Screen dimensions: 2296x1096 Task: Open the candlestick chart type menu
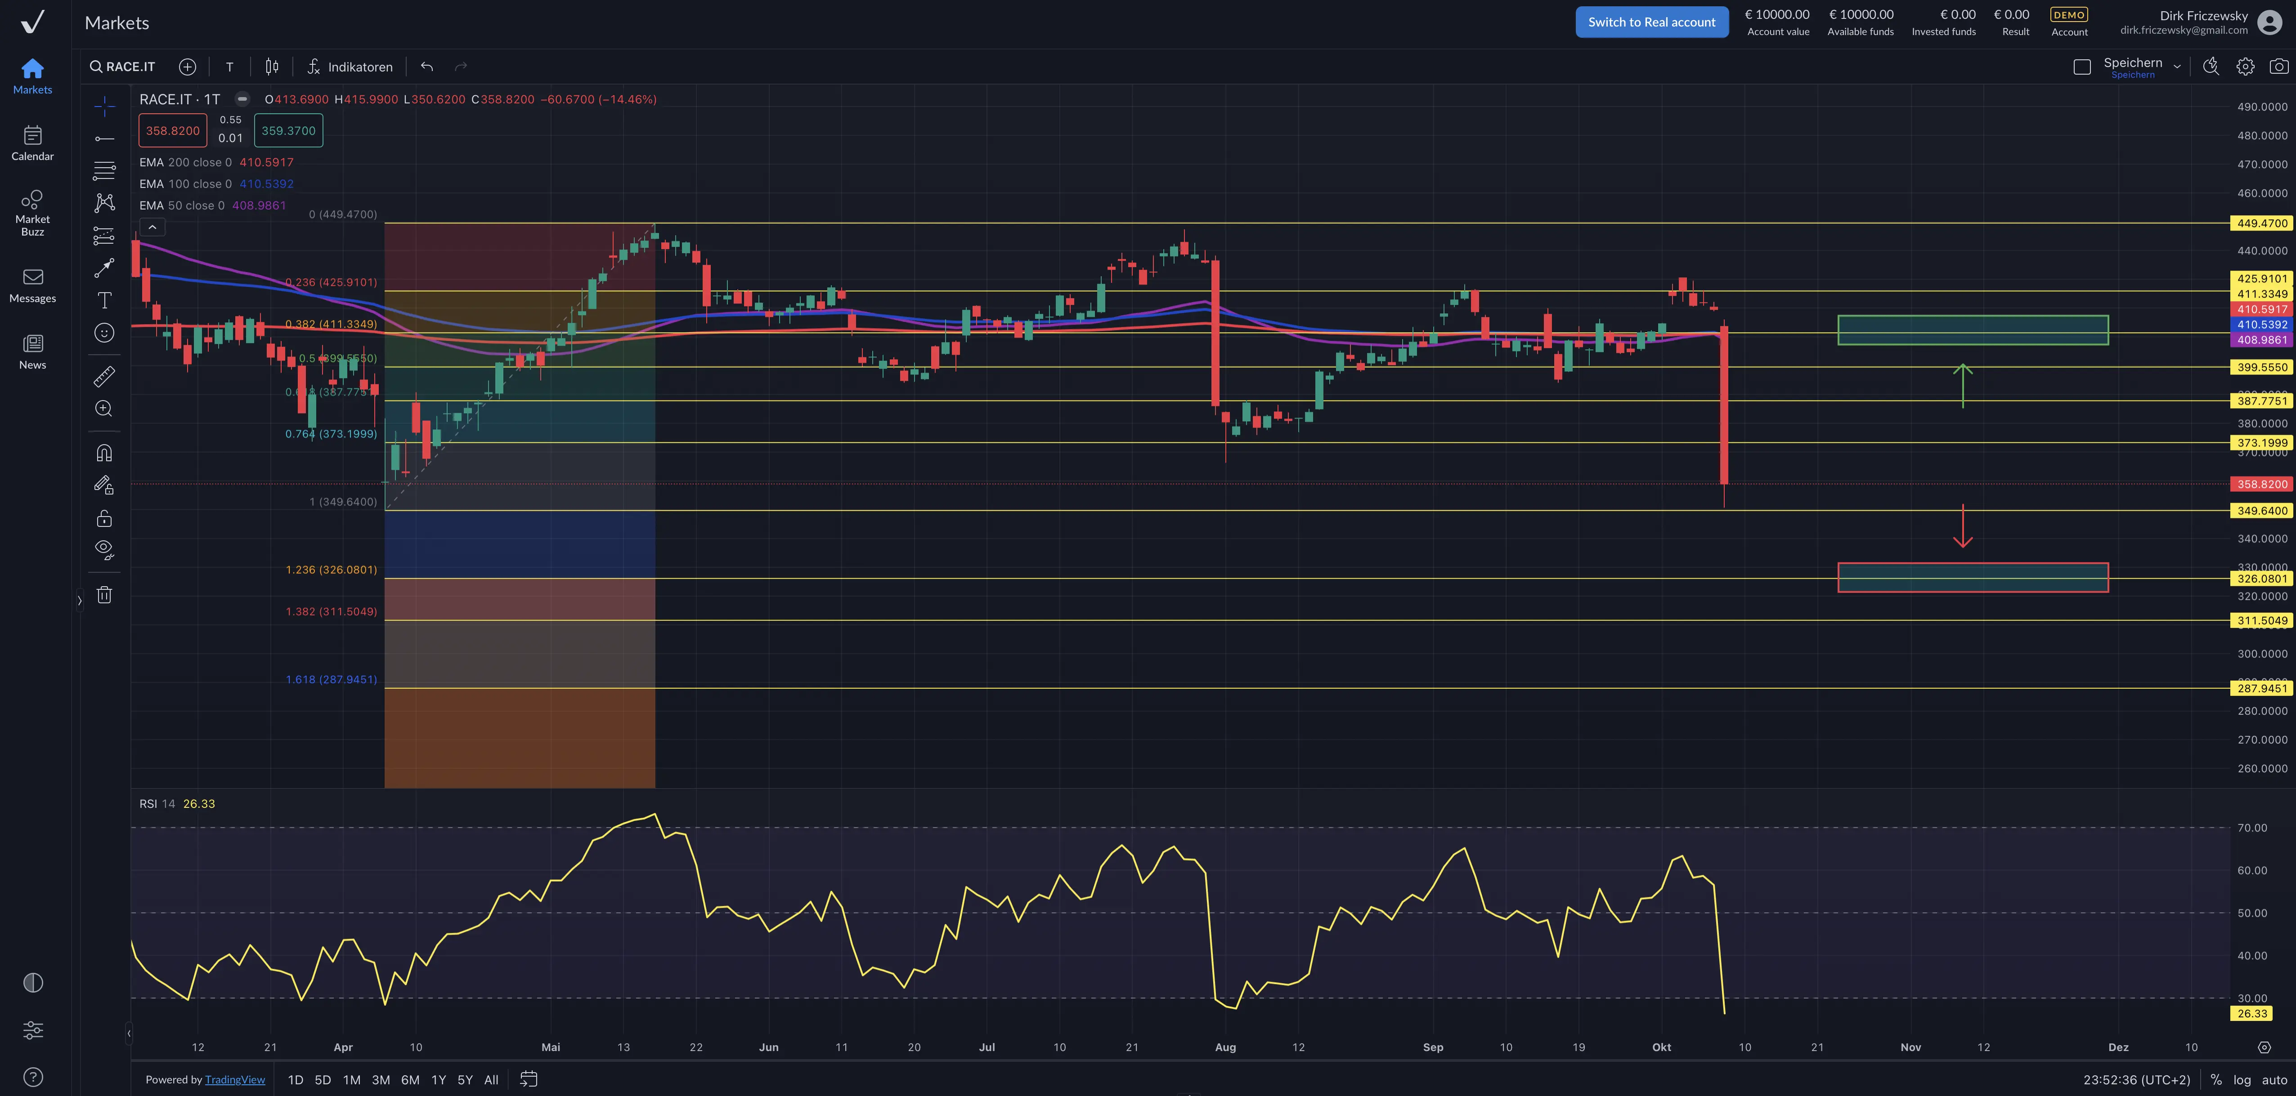point(272,67)
